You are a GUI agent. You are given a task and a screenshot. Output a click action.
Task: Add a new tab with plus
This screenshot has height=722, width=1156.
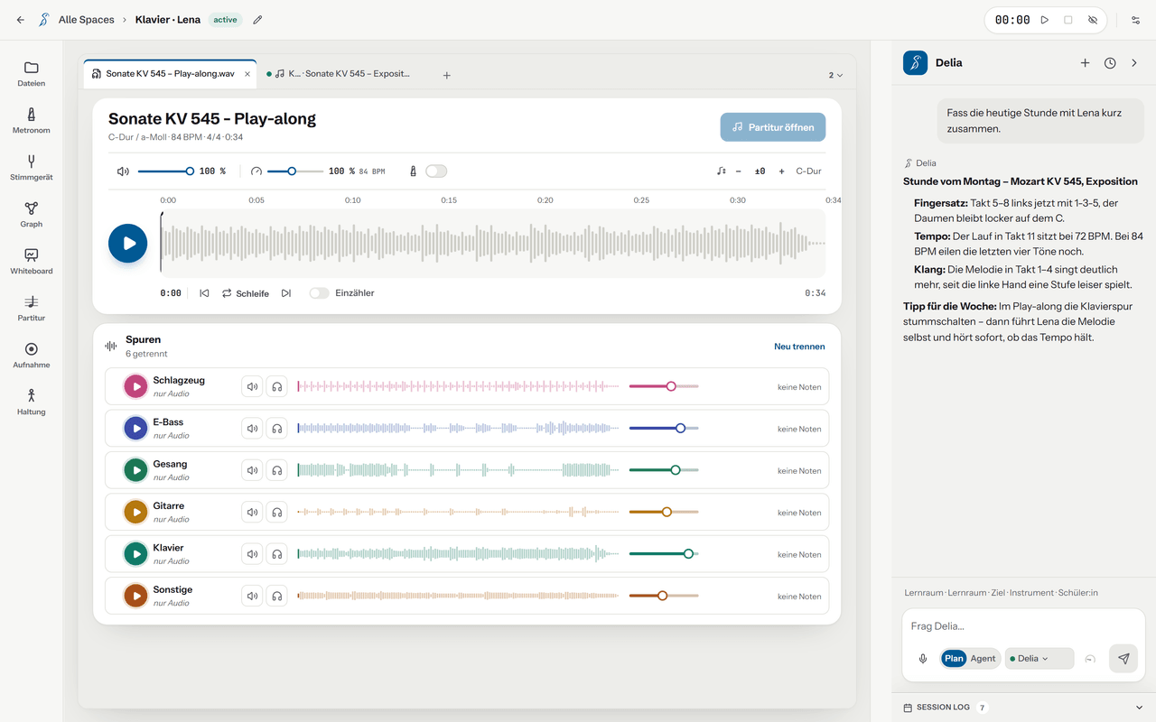[446, 75]
